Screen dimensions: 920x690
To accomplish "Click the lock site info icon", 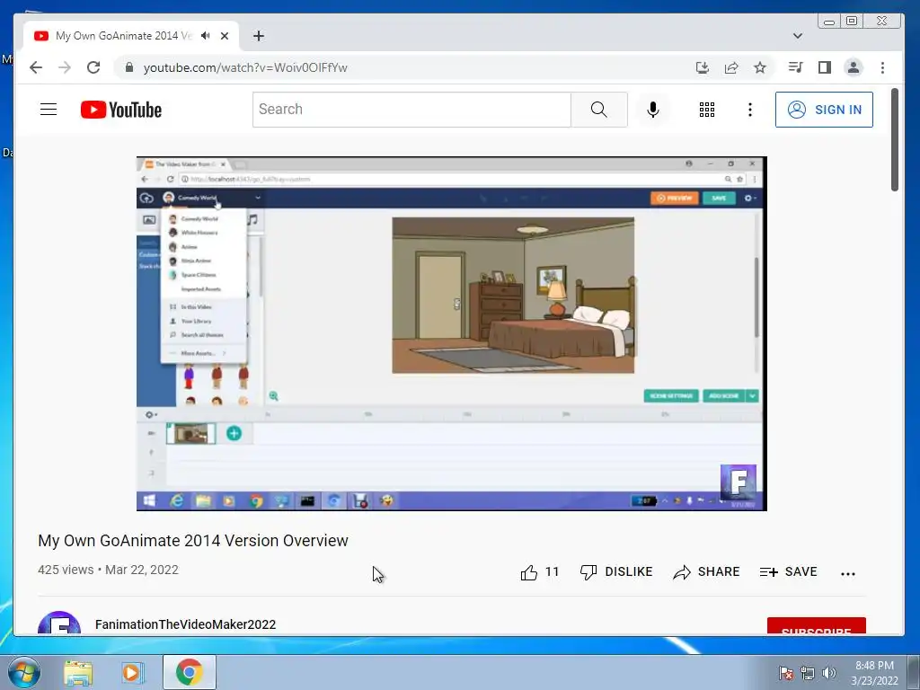I will 129,67.
